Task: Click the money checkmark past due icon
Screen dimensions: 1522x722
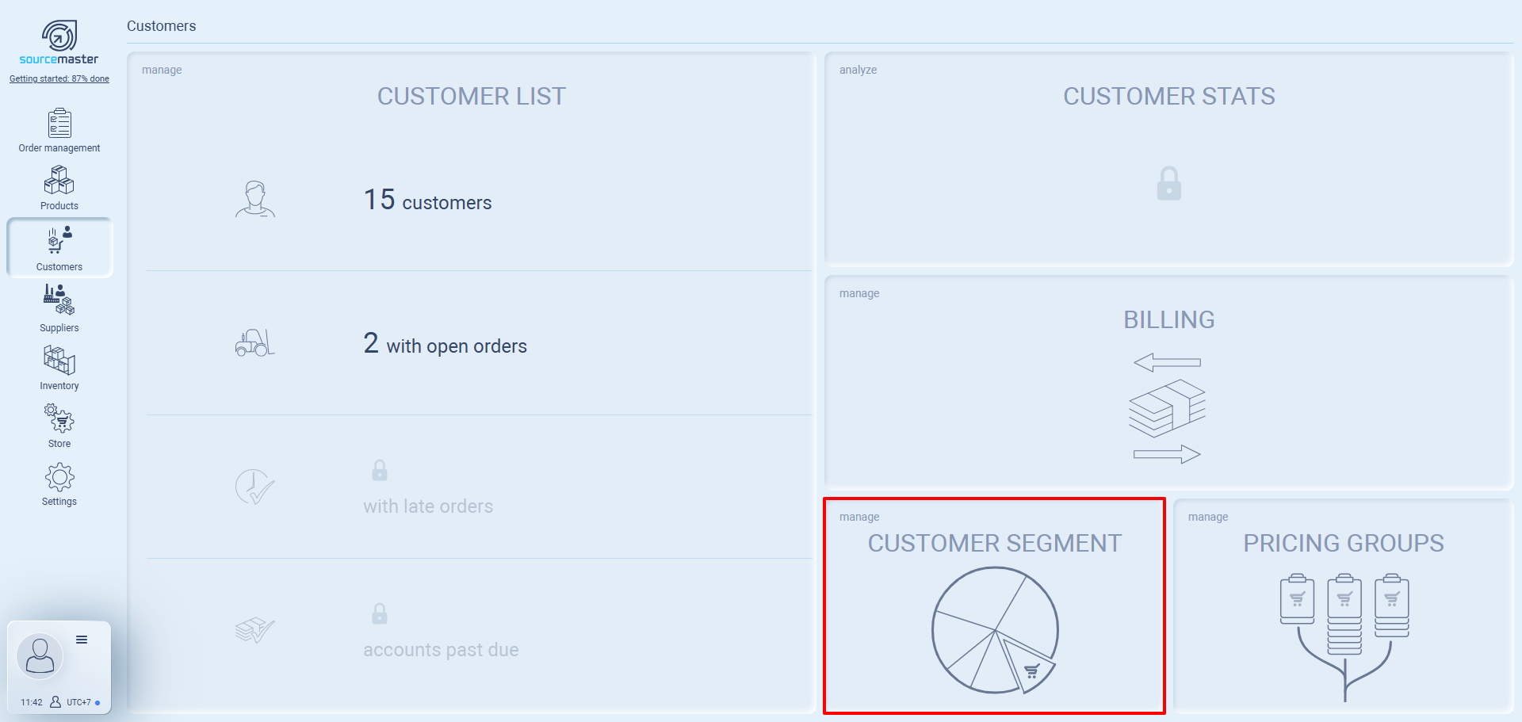Action: [255, 630]
